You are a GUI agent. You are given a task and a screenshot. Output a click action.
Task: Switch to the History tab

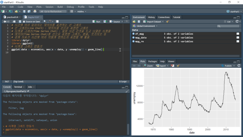coord(151,17)
